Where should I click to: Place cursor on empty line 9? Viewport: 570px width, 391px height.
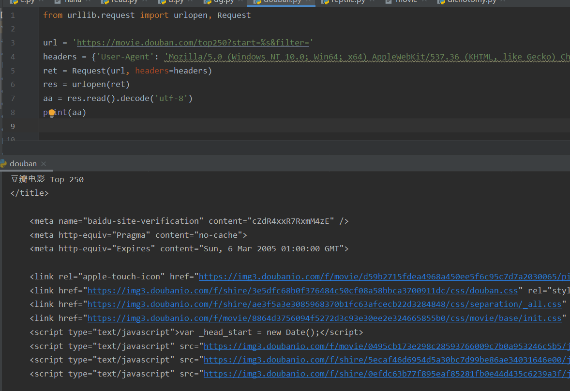pyautogui.click(x=305, y=126)
